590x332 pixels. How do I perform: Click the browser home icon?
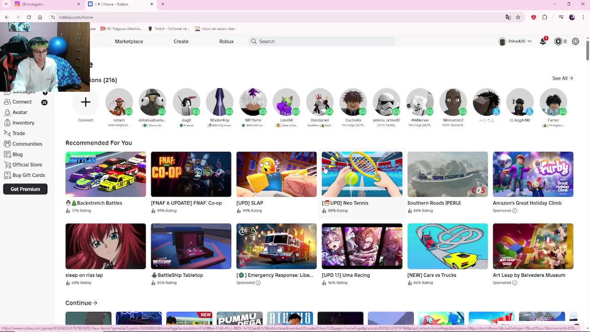click(40, 17)
